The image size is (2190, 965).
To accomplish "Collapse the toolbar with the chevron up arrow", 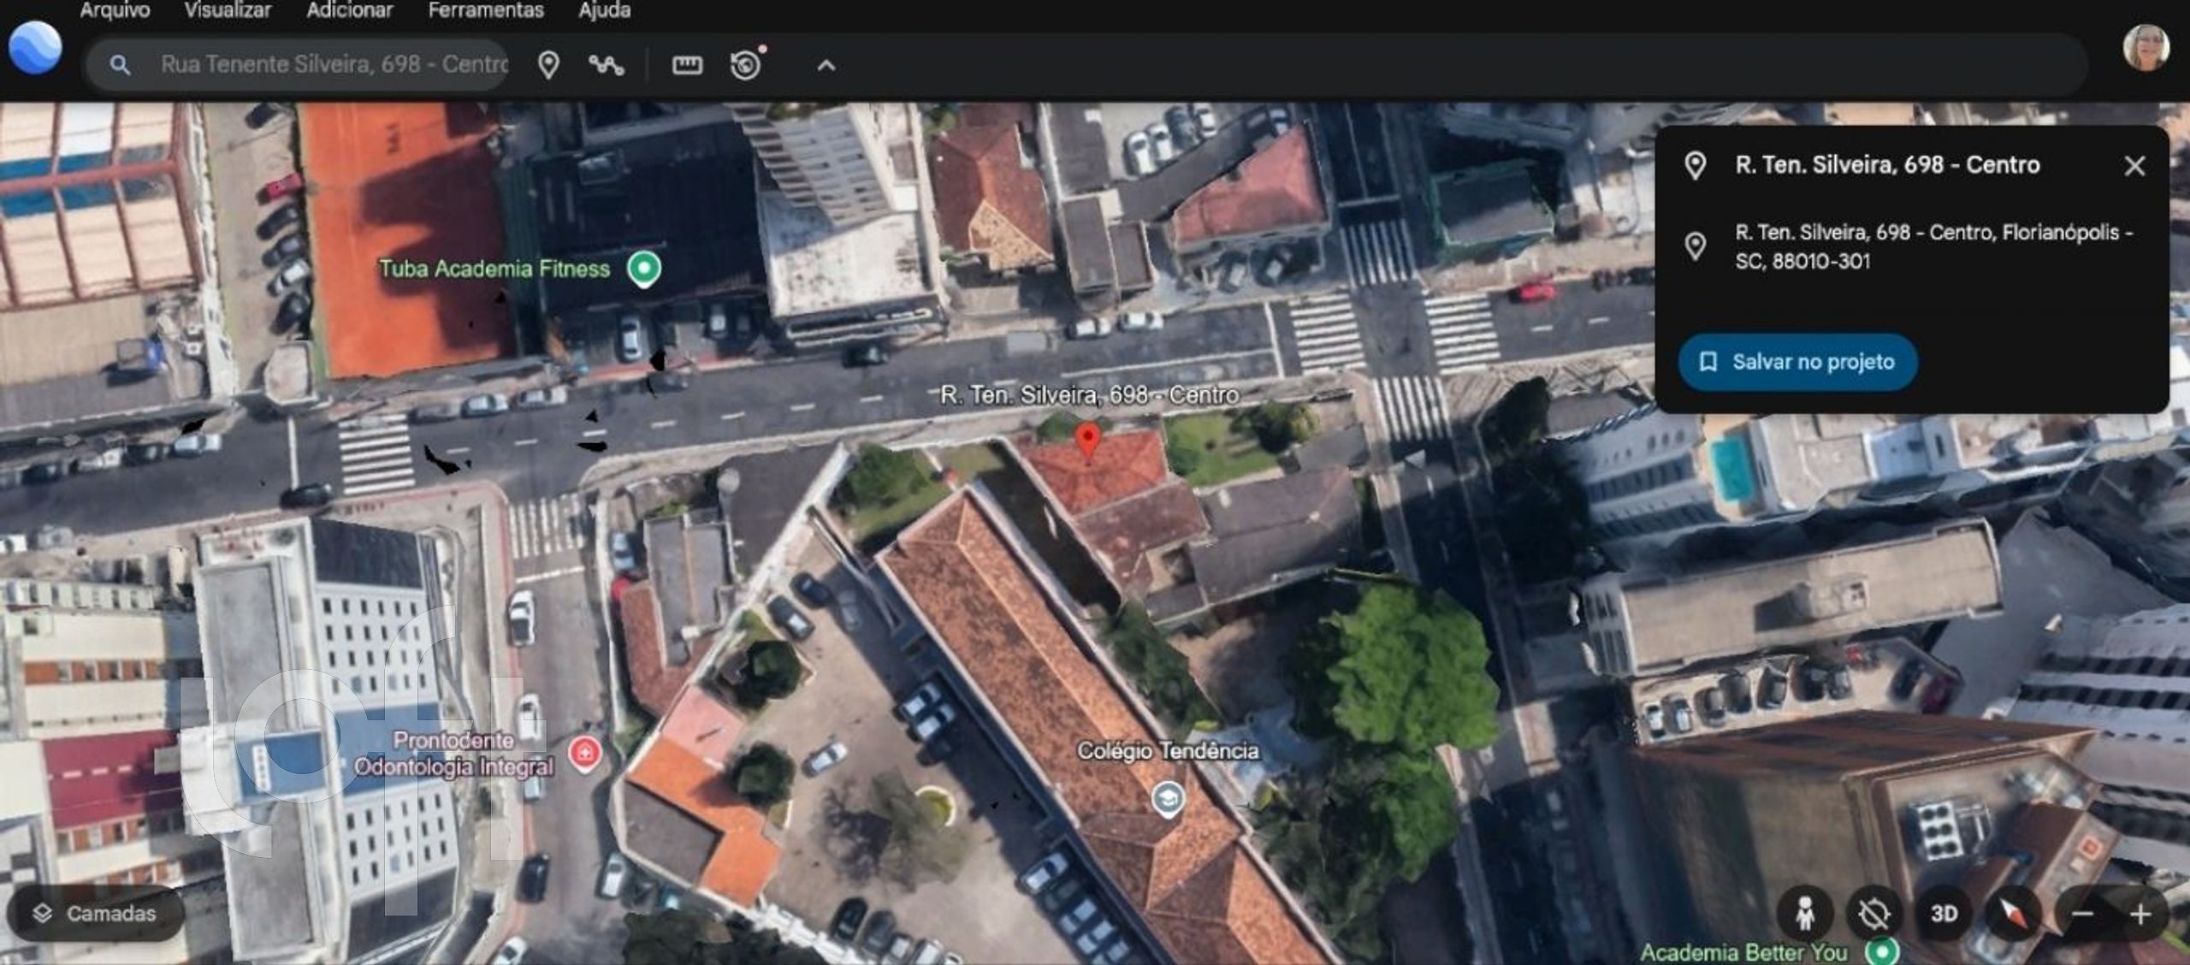I will pyautogui.click(x=826, y=65).
